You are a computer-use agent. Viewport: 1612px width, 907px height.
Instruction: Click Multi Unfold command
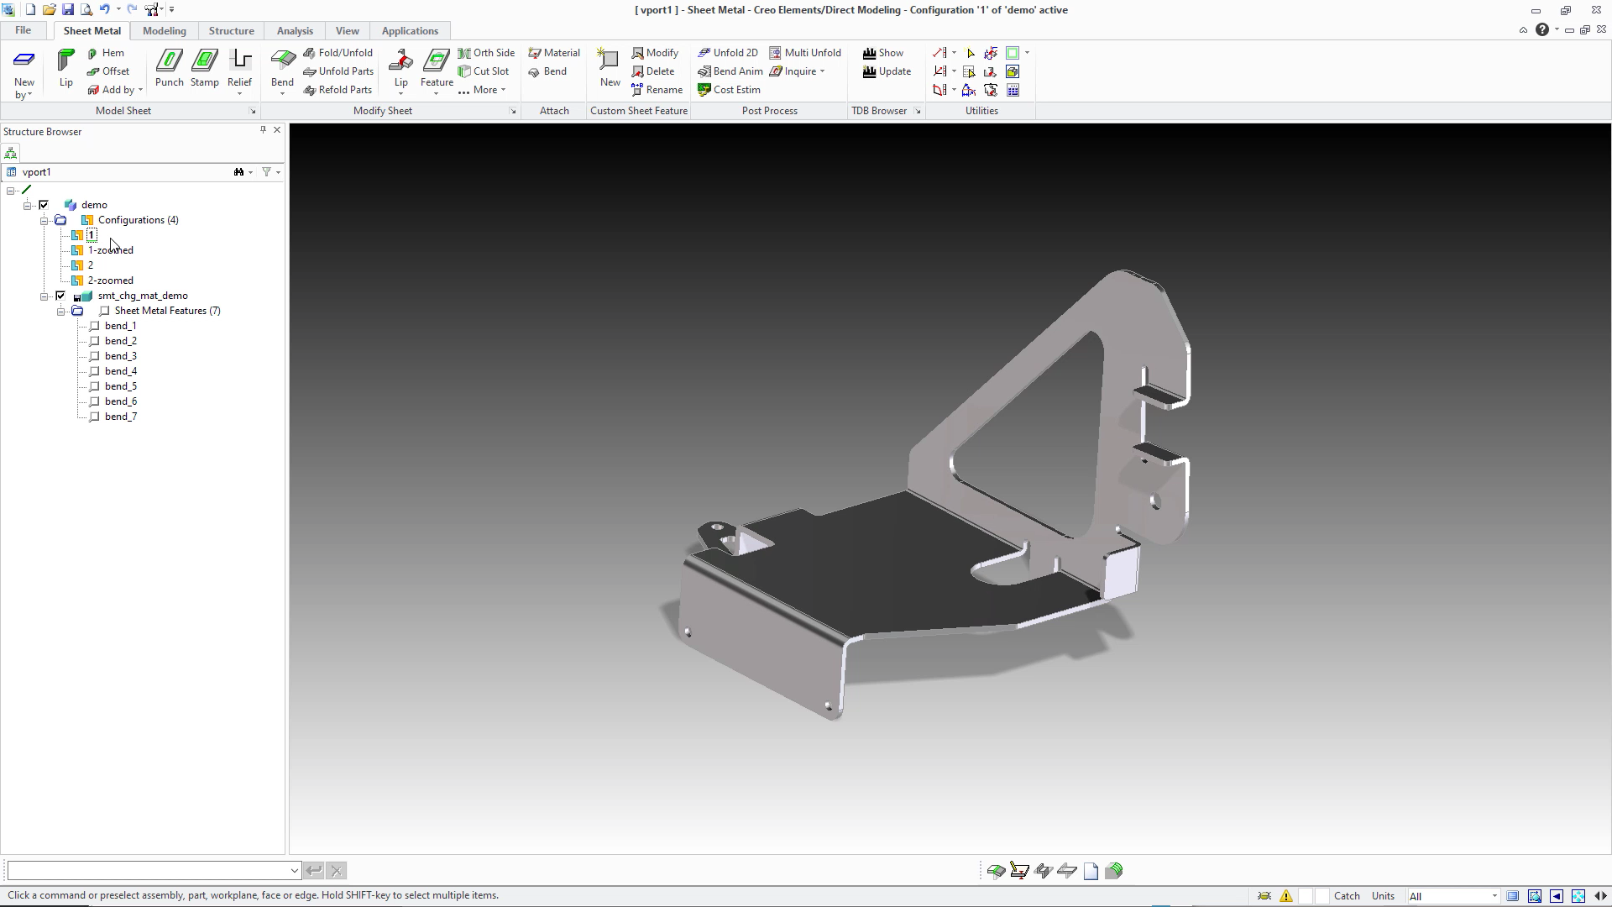805,53
